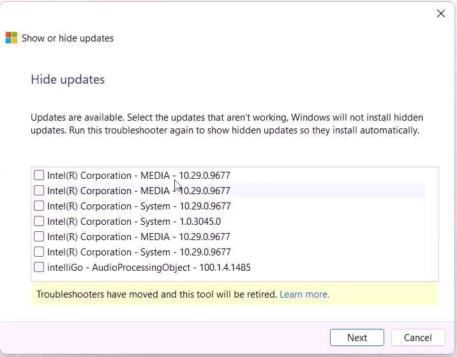The image size is (457, 357).
Task: Check the first Intel System 10.29.0.9677 checkbox
Action: 39,206
